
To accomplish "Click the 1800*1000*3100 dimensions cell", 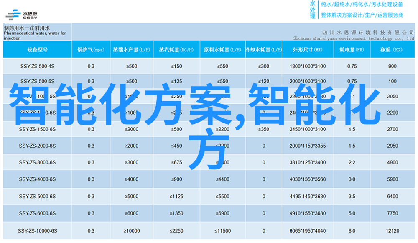I will [x=308, y=66].
